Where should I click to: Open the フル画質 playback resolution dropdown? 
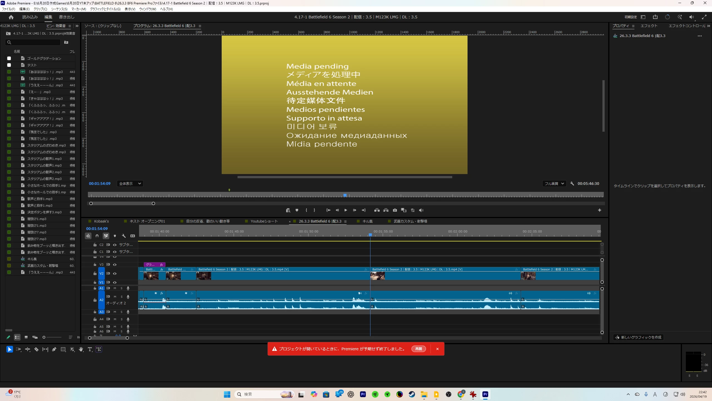[x=554, y=184]
